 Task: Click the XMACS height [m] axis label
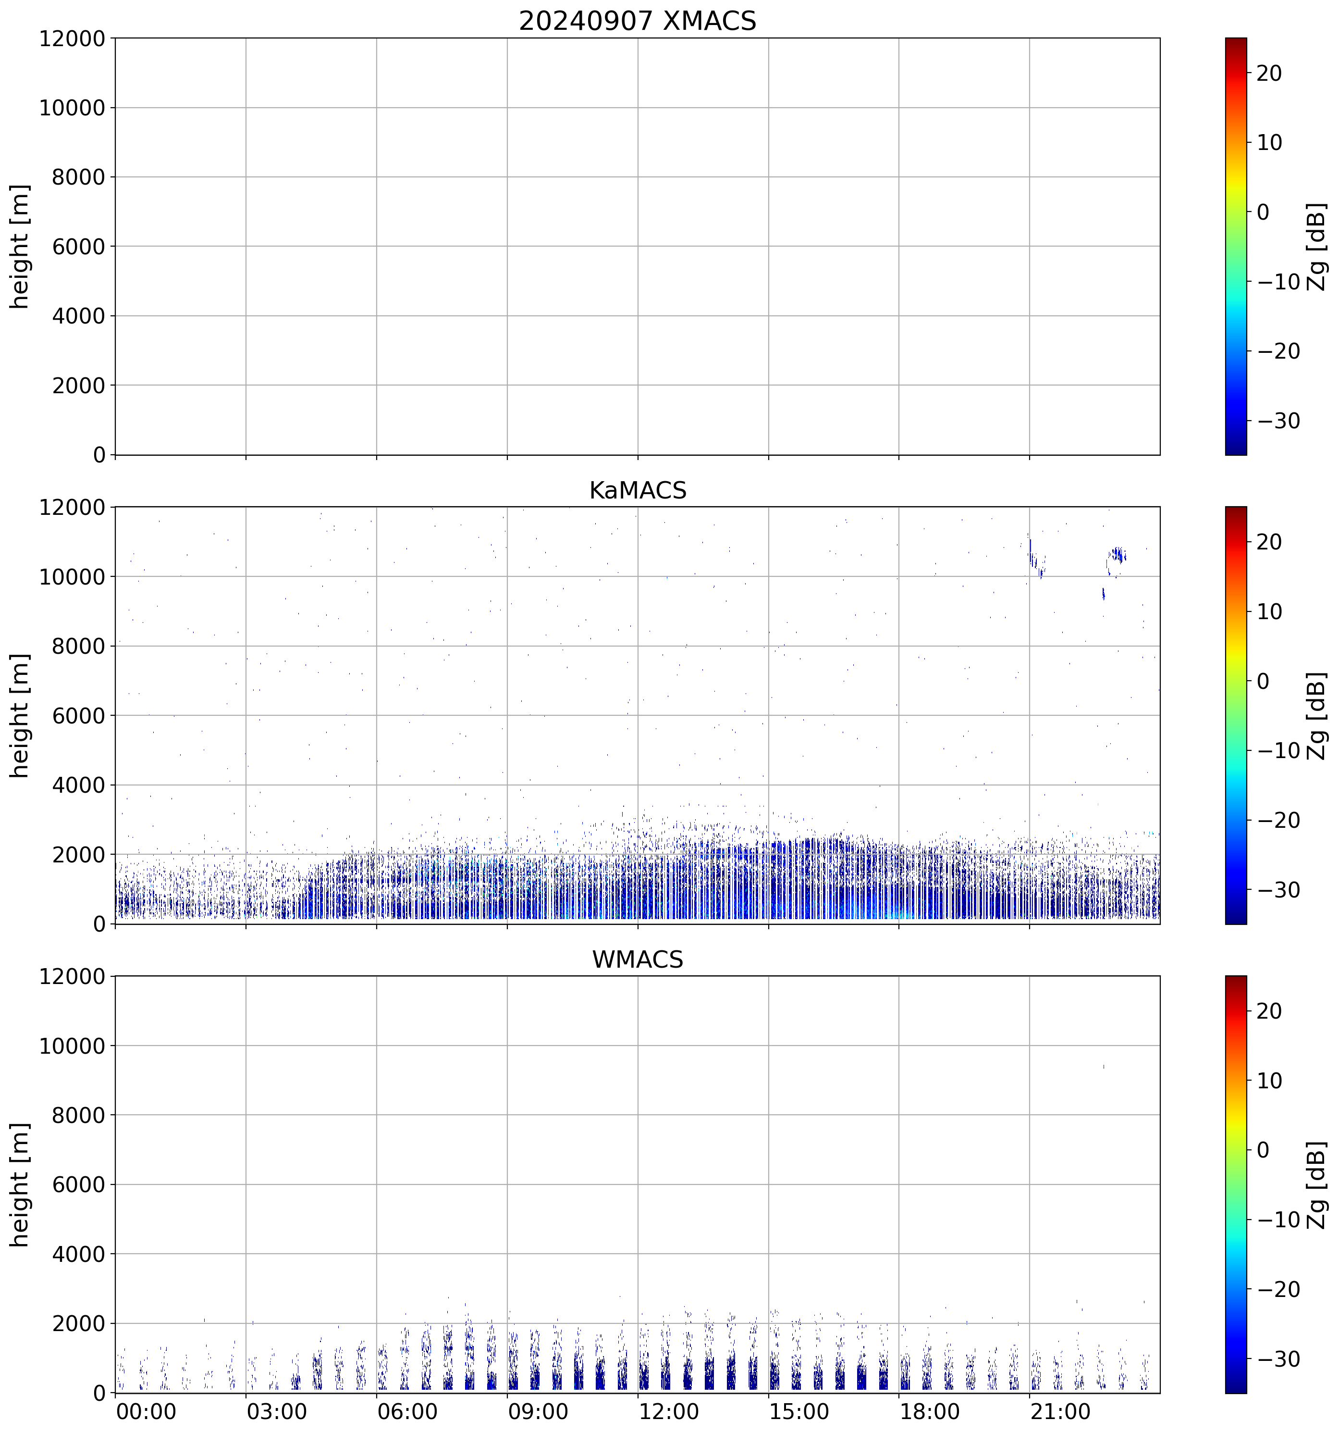click(x=20, y=246)
